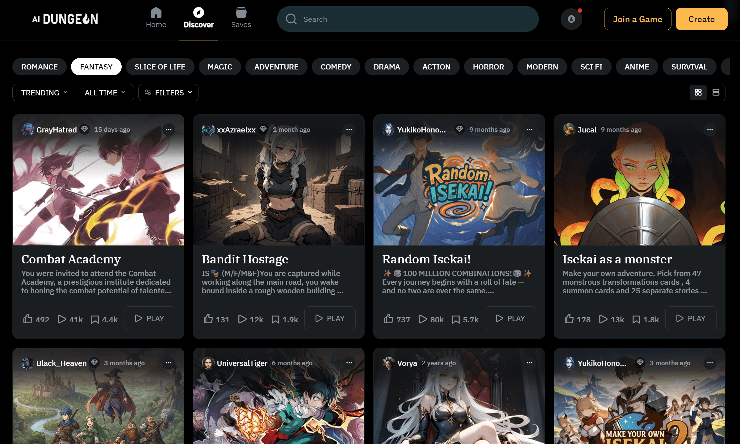Open more options on UniversalTiger card
Screen dimensions: 740x444
click(349, 363)
